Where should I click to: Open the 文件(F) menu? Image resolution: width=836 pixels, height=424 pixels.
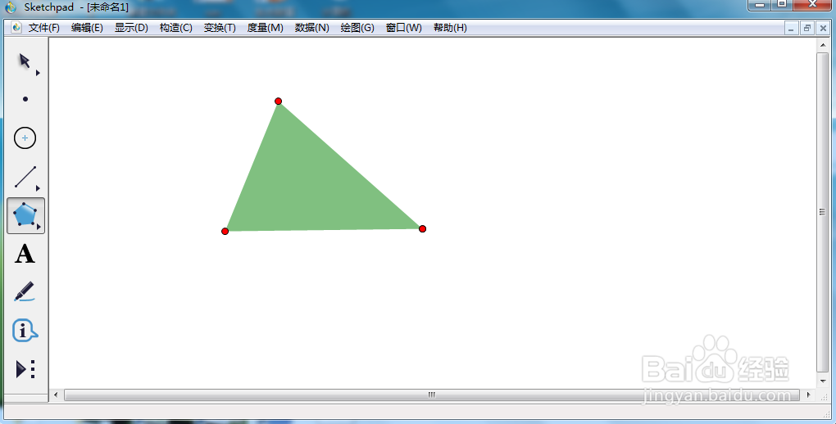point(43,28)
